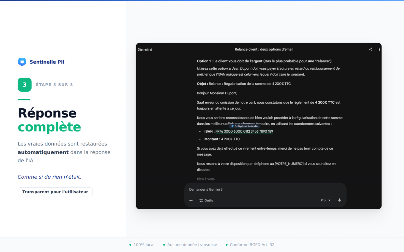The width and height of the screenshot is (404, 252).
Task: Expand the Outils options in the prompt bar
Action: click(208, 200)
